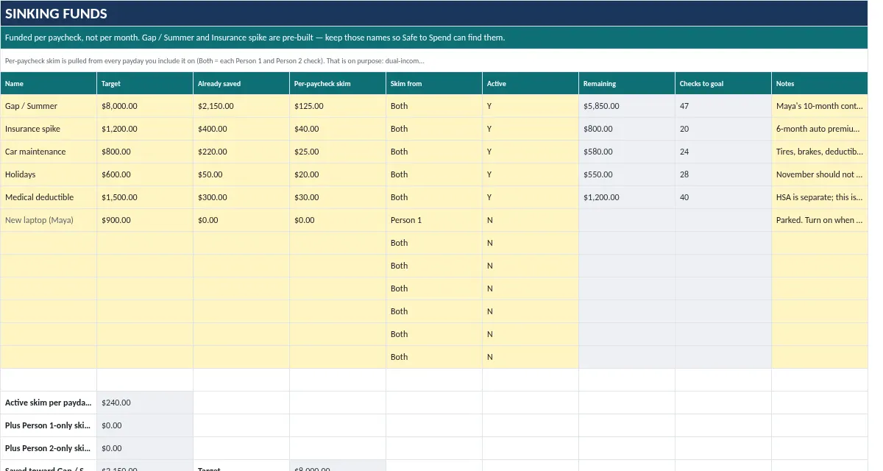Select the Car maintenance already saved $220.00
The height and width of the screenshot is (471, 883).
(x=241, y=152)
